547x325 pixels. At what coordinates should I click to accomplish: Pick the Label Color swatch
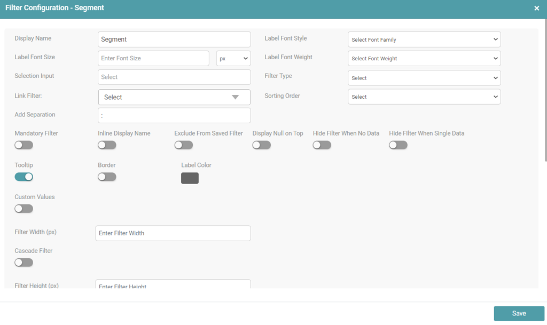pos(190,178)
